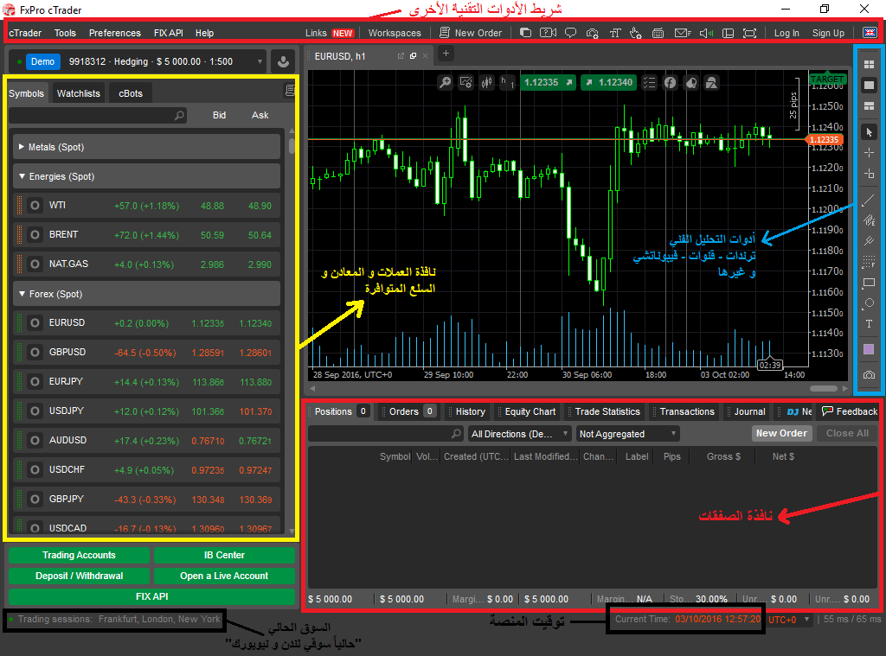Click the sell price 1.12335 button

(548, 82)
